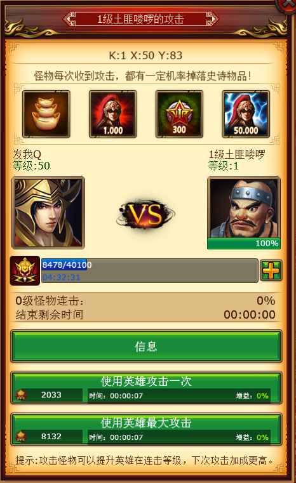Image resolution: width=296 pixels, height=483 pixels.
Task: Close the attack dialog window
Action: pyautogui.click(x=288, y=4)
